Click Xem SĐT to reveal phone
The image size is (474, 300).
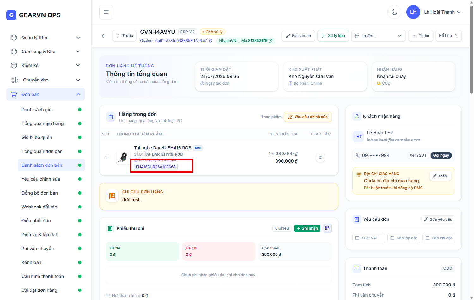(418, 155)
